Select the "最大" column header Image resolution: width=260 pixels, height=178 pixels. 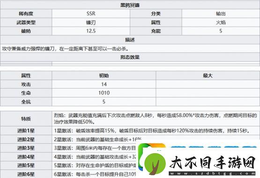208,75
